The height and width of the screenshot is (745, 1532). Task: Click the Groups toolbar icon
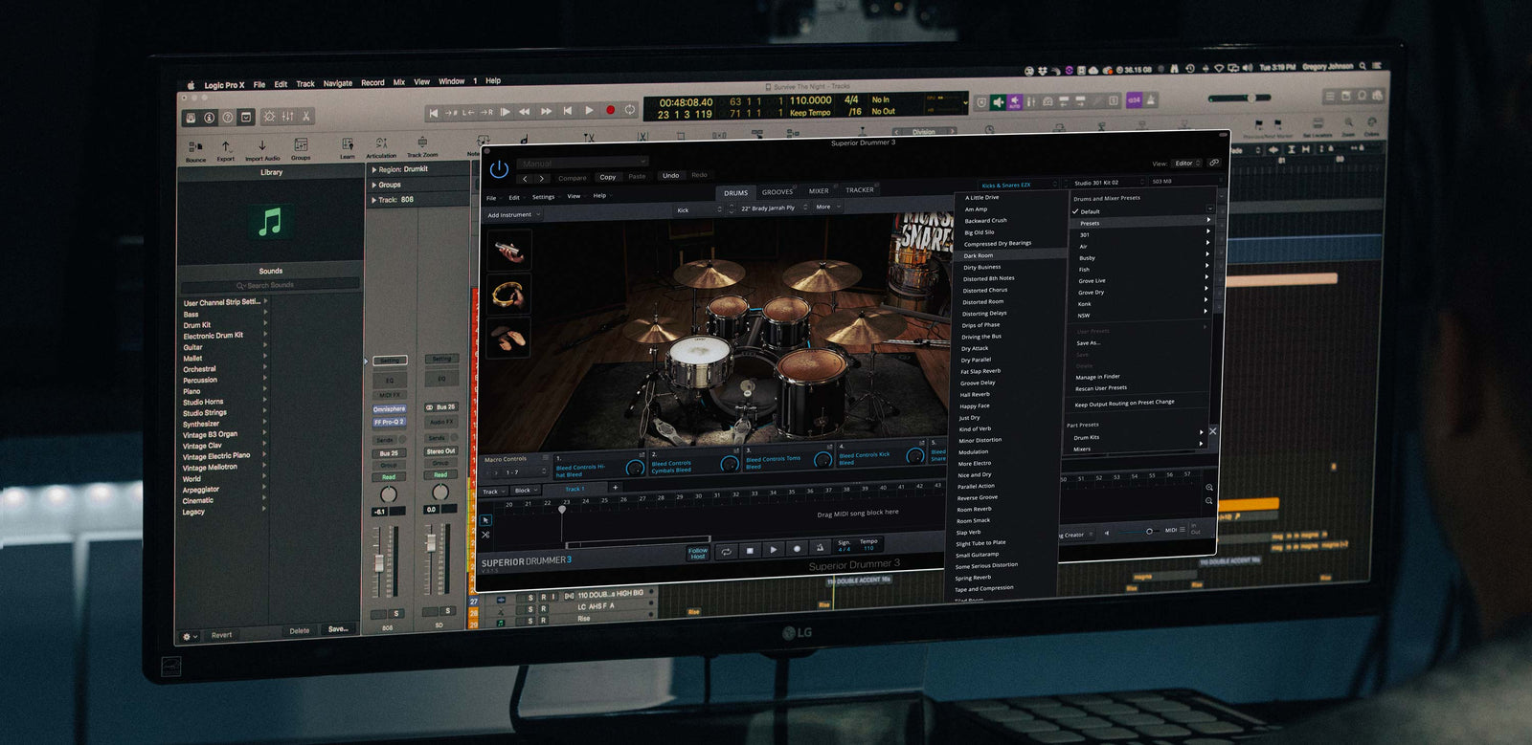pos(301,149)
